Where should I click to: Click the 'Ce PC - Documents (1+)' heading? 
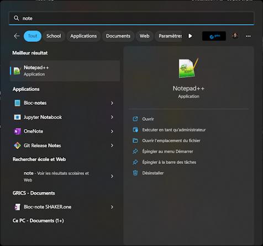tap(38, 221)
